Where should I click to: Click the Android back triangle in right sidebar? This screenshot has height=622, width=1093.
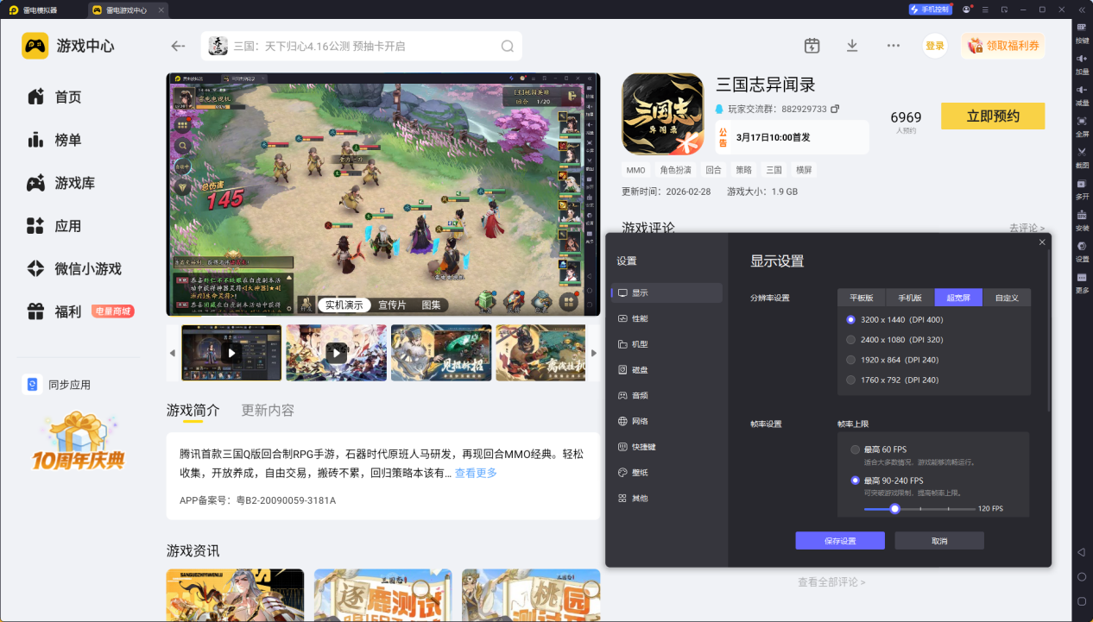tap(1081, 552)
